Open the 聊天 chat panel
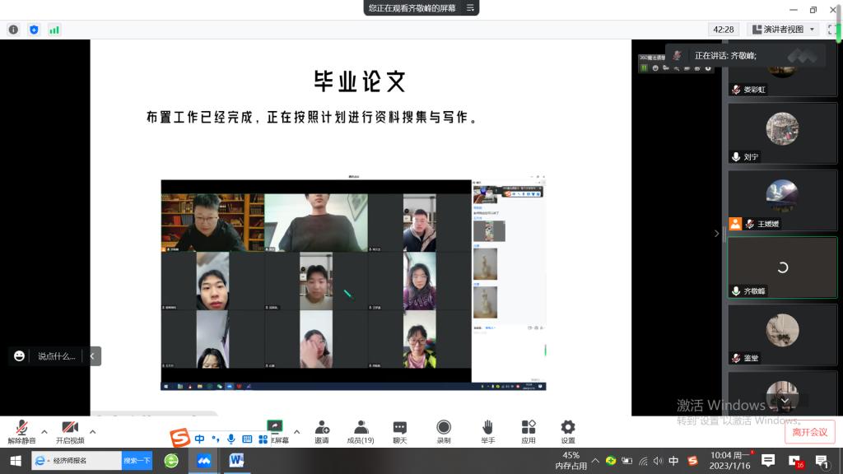Screen dimensions: 843x474 (400, 430)
